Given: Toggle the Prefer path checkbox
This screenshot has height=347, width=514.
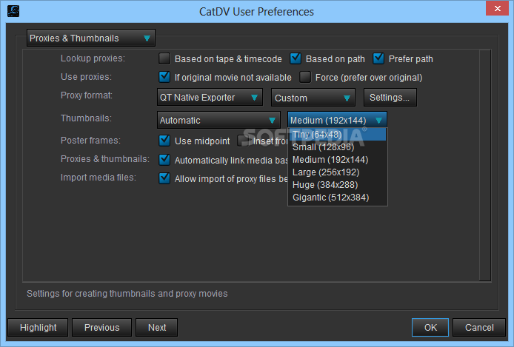Looking at the screenshot, I should [378, 58].
